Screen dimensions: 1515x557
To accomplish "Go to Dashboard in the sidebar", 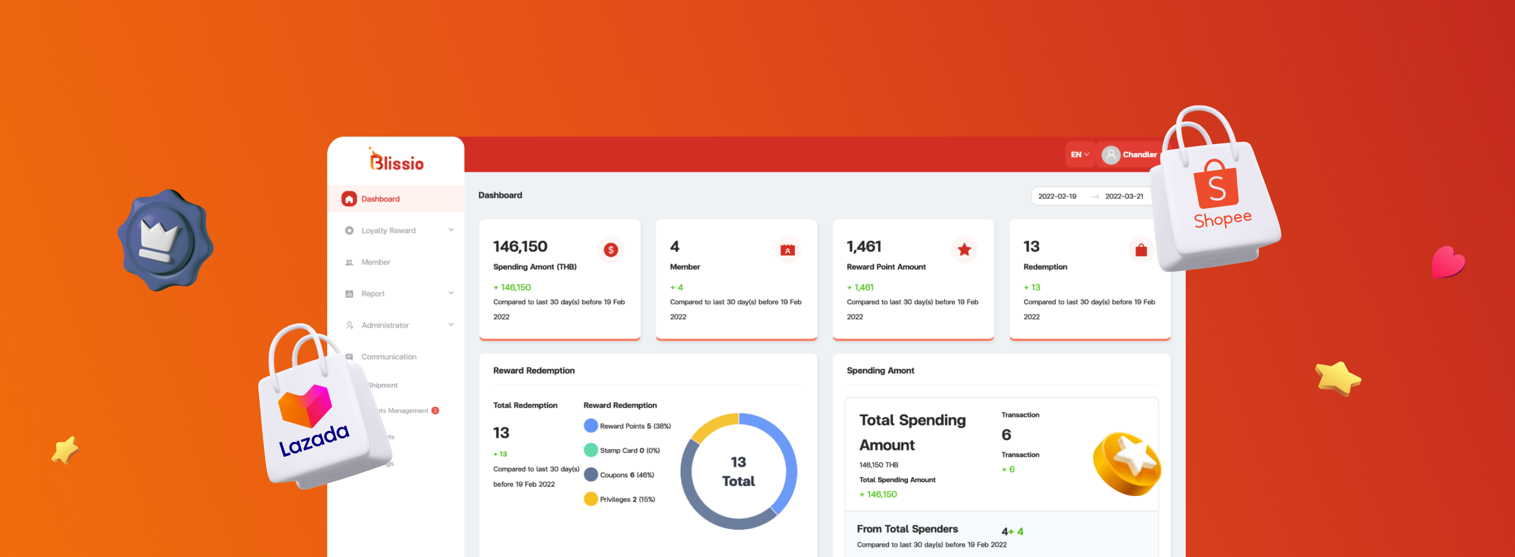I will (x=396, y=199).
